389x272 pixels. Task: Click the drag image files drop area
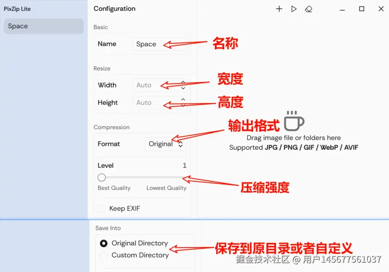tap(294, 138)
